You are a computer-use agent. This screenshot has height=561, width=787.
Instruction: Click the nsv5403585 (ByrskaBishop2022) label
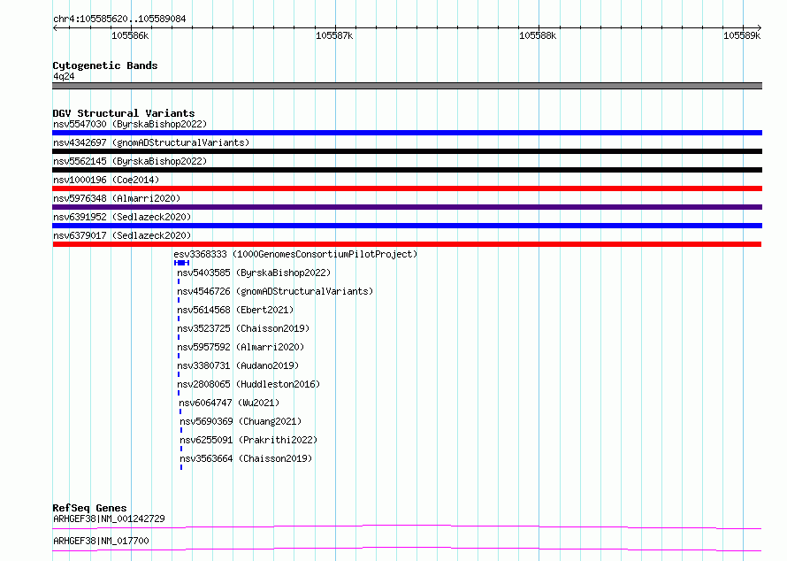[254, 273]
